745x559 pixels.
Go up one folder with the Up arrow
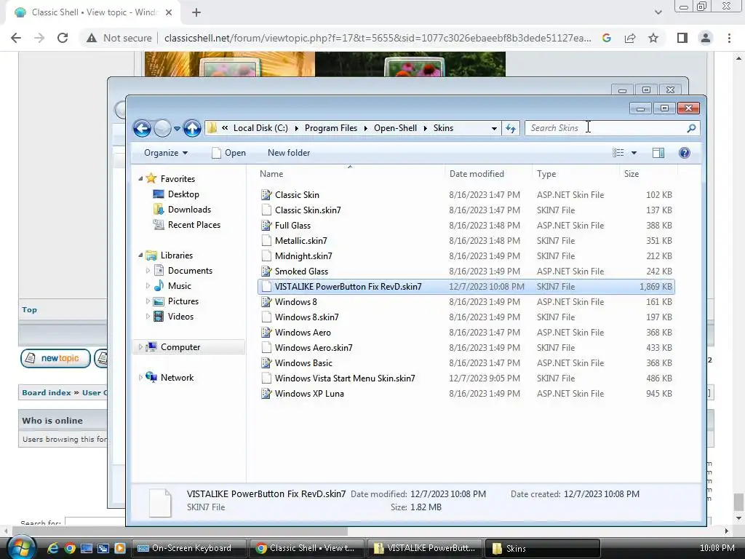click(x=192, y=128)
